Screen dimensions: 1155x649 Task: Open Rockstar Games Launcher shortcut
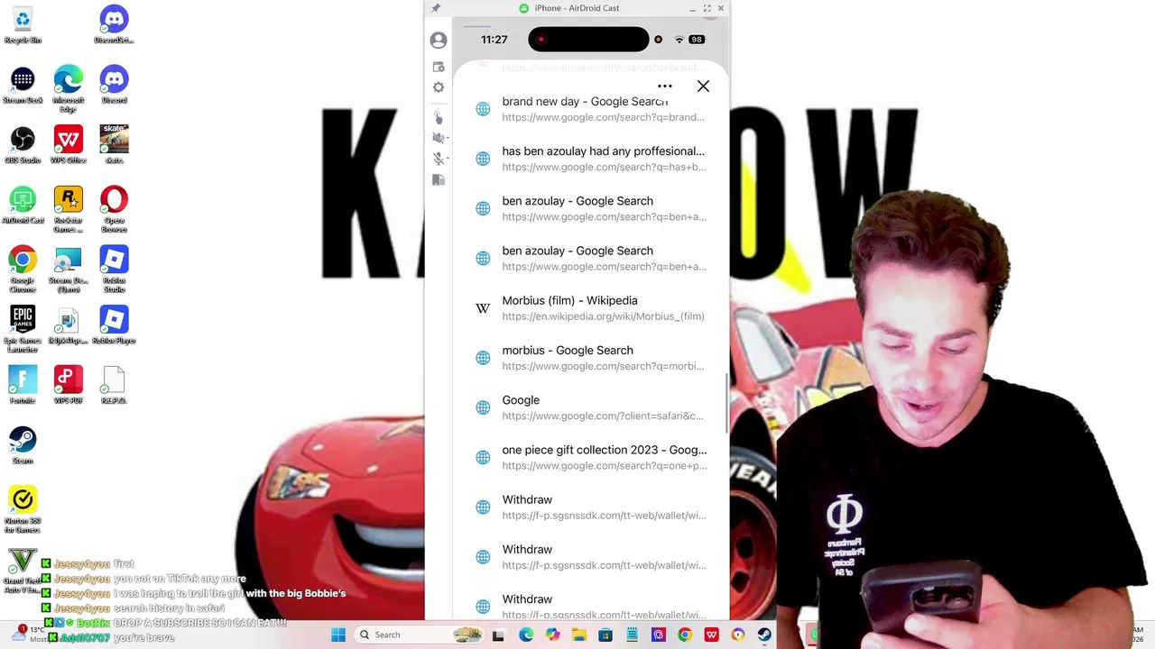pos(69,208)
